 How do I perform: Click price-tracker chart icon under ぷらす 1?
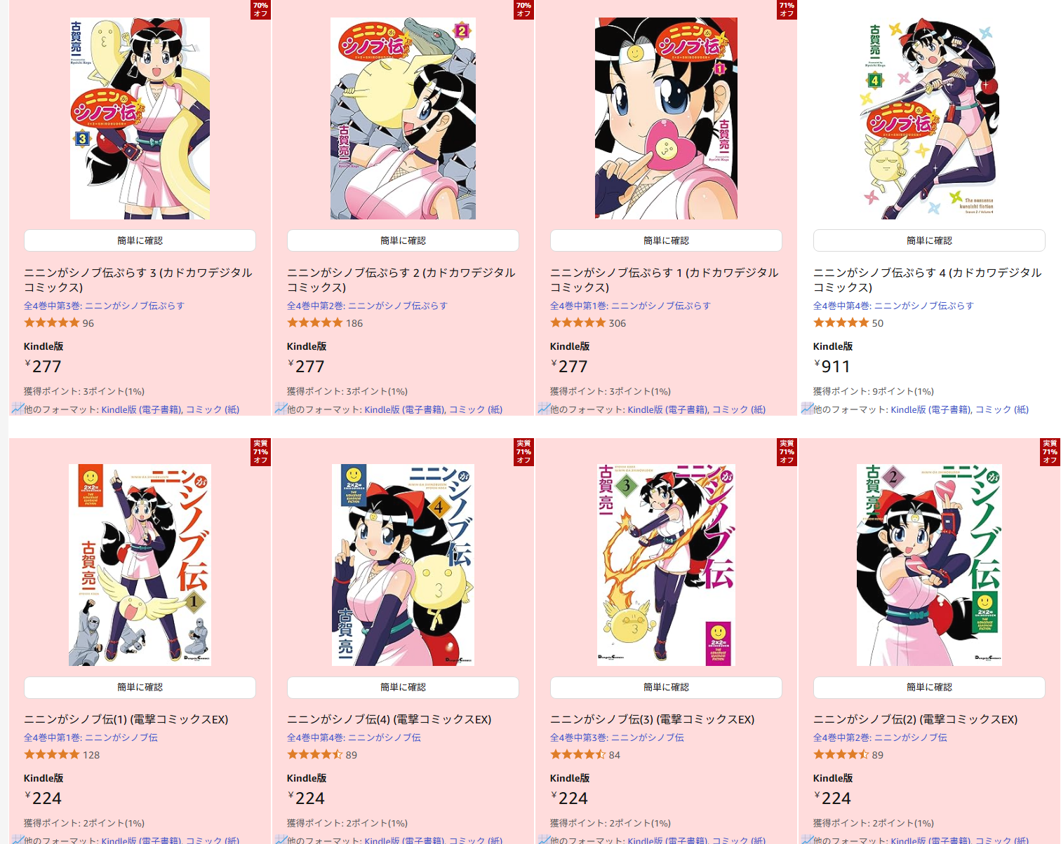pos(544,408)
